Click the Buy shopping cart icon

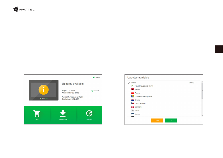pos(37,113)
